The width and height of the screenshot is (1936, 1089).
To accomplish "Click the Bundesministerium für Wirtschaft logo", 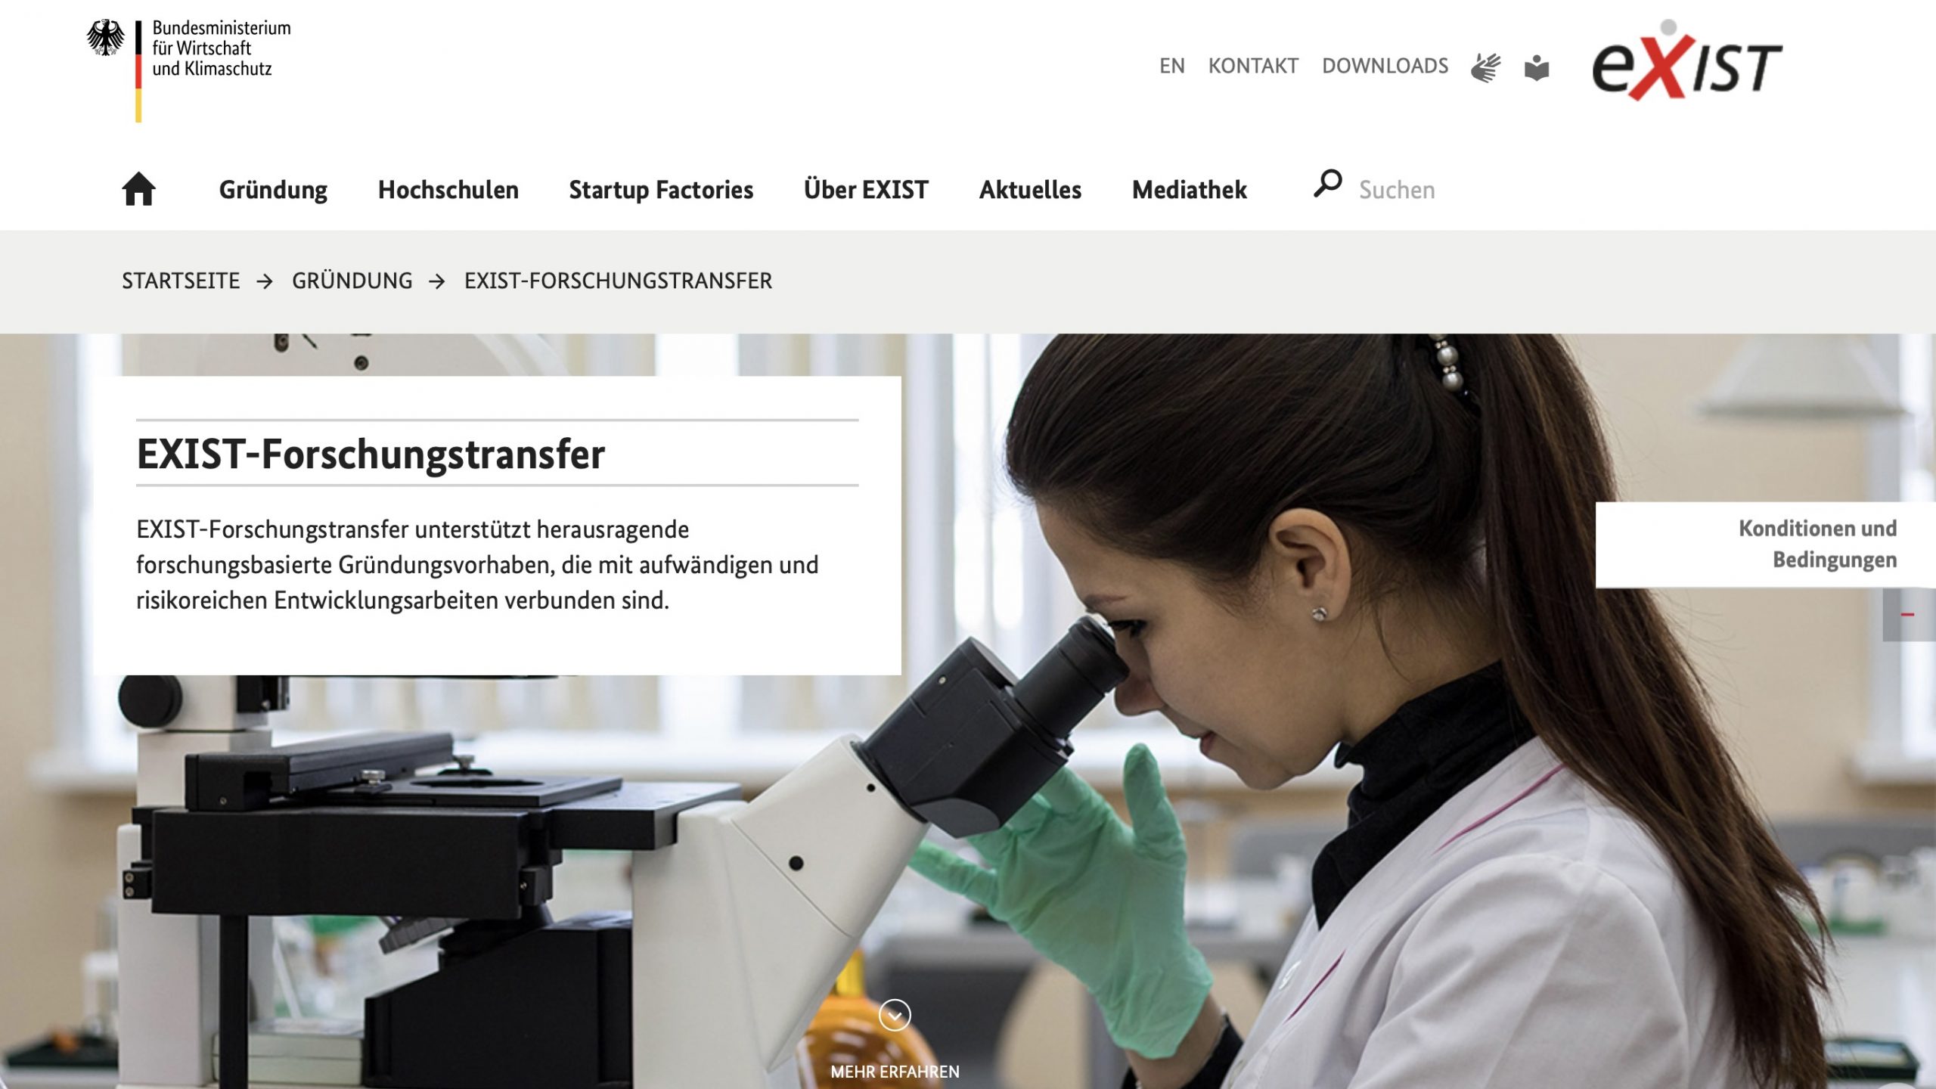I will [x=188, y=70].
